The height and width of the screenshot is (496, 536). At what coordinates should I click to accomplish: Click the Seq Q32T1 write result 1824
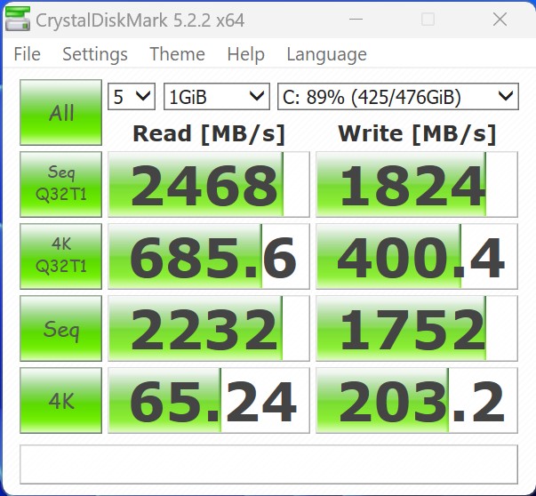click(x=417, y=184)
